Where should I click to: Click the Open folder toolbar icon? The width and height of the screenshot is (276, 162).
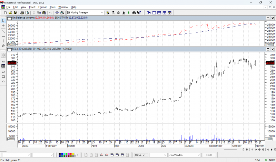(10, 13)
